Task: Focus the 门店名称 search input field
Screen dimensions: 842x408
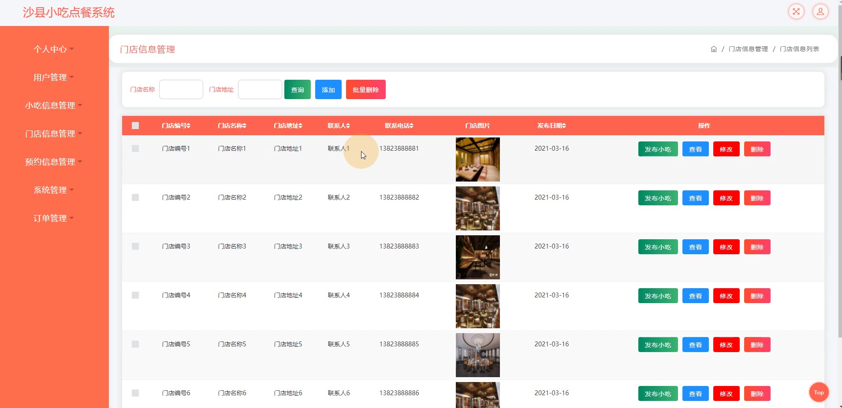Action: pos(181,89)
